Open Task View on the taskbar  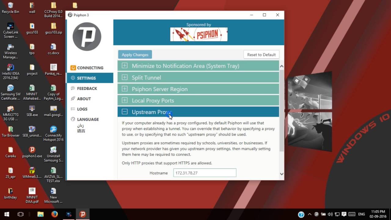20,214
